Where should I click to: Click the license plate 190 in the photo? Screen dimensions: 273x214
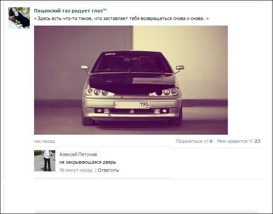[132, 105]
